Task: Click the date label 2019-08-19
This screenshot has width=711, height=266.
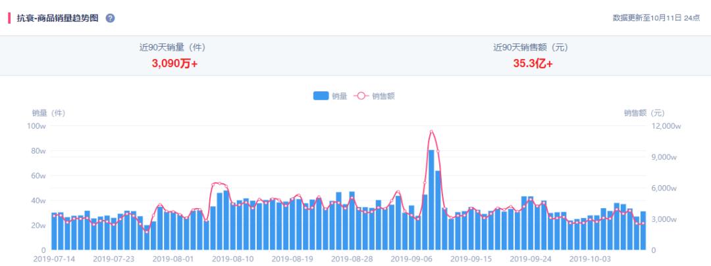Action: [x=292, y=259]
